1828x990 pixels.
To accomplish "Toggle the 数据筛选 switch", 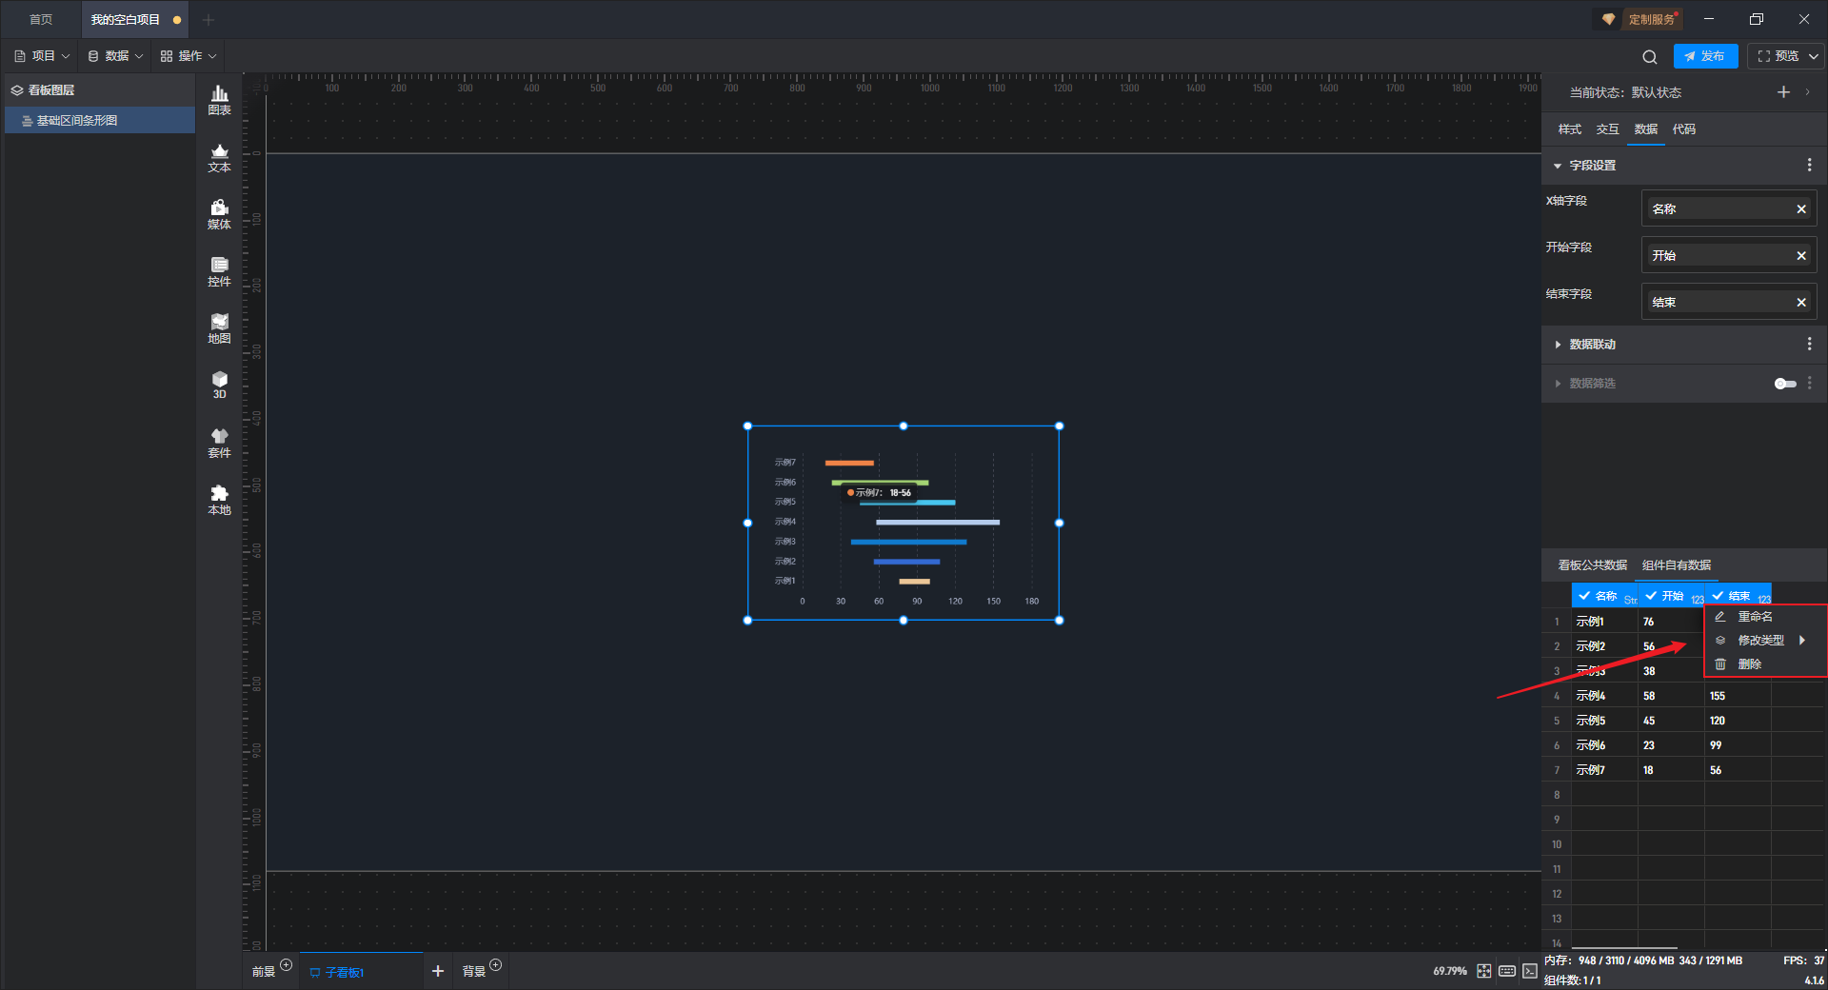I will [1784, 384].
